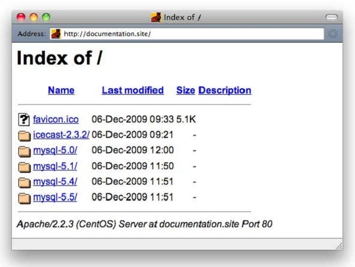Screen dimensions: 355x267
Task: Click the date 06-Dec-2009 12:00
Action: pos(133,150)
